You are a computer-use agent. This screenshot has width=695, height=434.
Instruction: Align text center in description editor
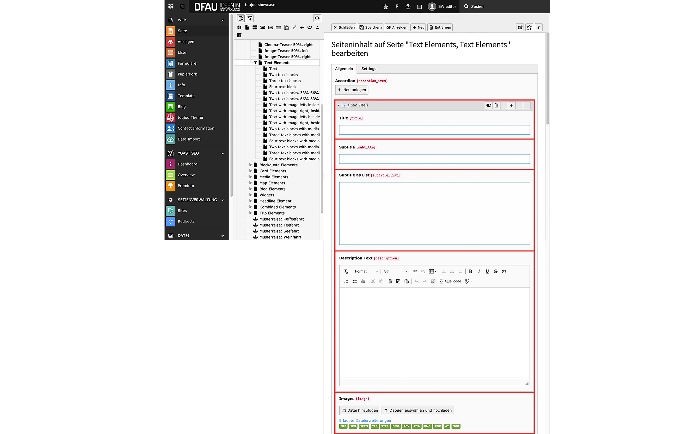pos(452,271)
